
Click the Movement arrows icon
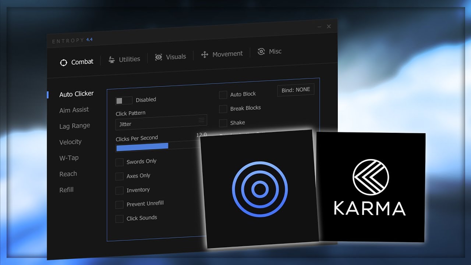(x=205, y=55)
